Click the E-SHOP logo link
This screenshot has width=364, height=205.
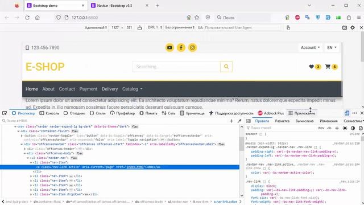(45, 67)
